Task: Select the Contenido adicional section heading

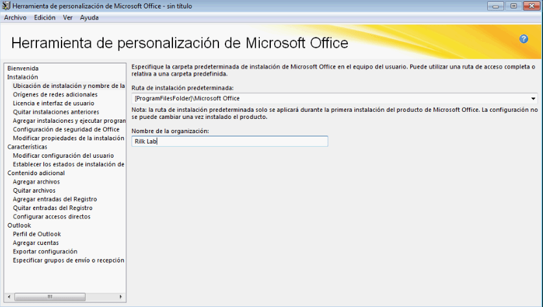Action: coord(36,173)
